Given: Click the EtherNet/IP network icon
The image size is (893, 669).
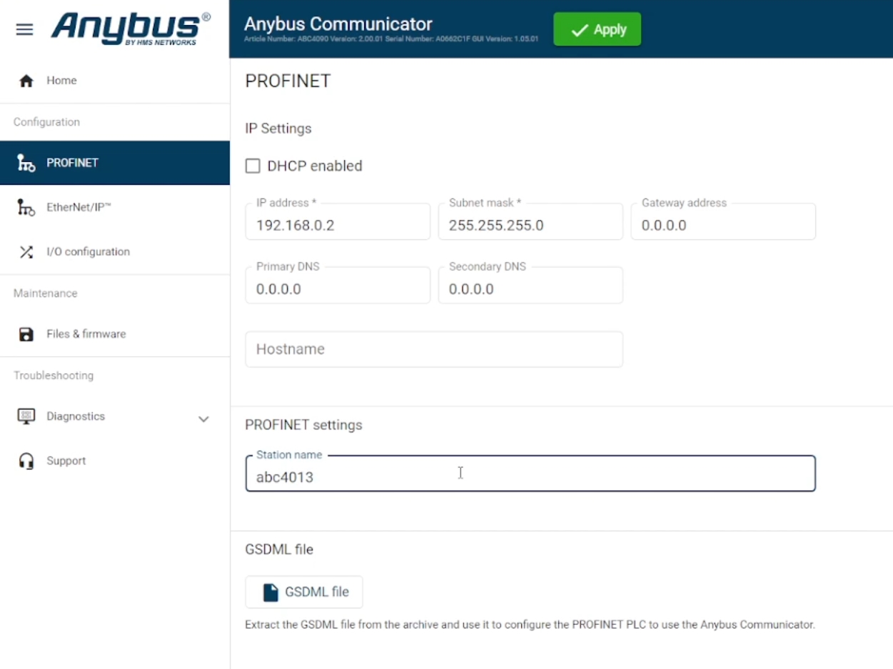Looking at the screenshot, I should click(26, 208).
